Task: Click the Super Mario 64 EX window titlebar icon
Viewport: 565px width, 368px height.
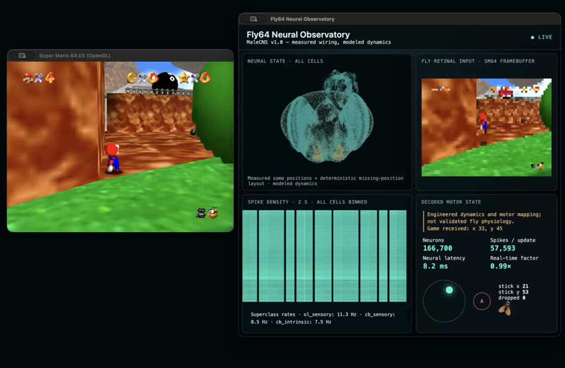Action: coord(22,55)
